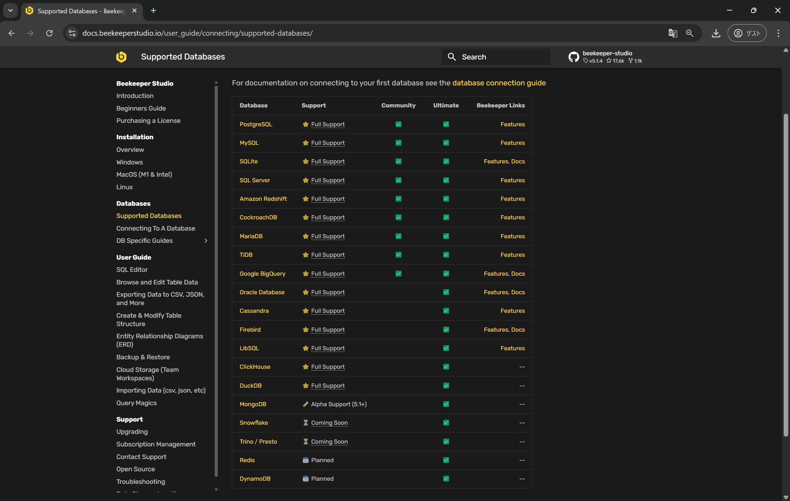Screen dimensions: 790x501
Task: Click the page vertical scrollbar thumb
Action: [786, 275]
